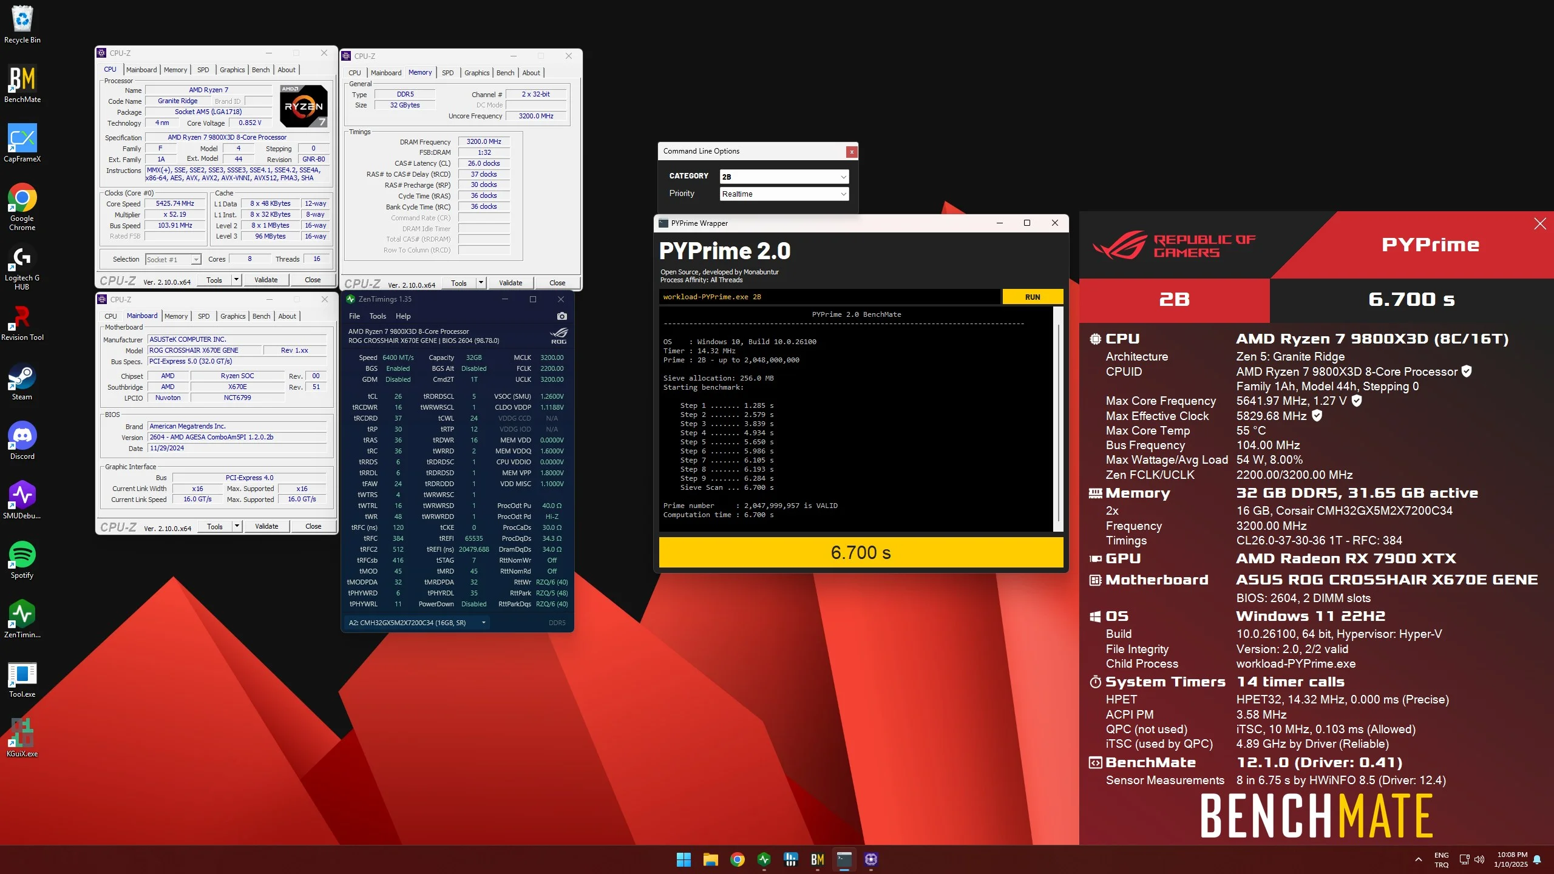The height and width of the screenshot is (874, 1554).
Task: Switch to CPU-Z in the taskbar
Action: [x=870, y=859]
